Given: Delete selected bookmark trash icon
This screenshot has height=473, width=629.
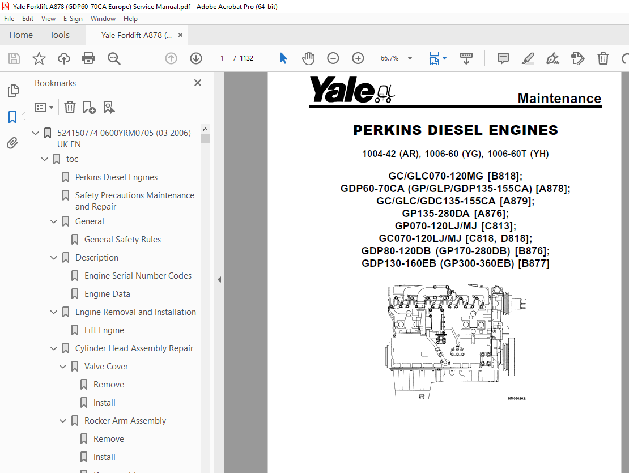Looking at the screenshot, I should [x=70, y=108].
